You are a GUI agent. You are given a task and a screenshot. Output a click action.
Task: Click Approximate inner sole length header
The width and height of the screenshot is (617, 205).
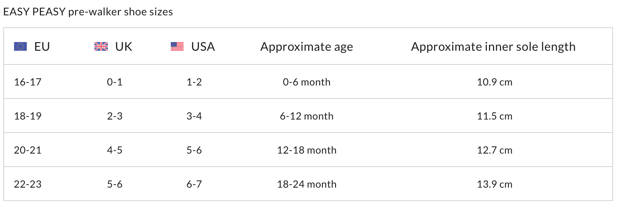(493, 47)
